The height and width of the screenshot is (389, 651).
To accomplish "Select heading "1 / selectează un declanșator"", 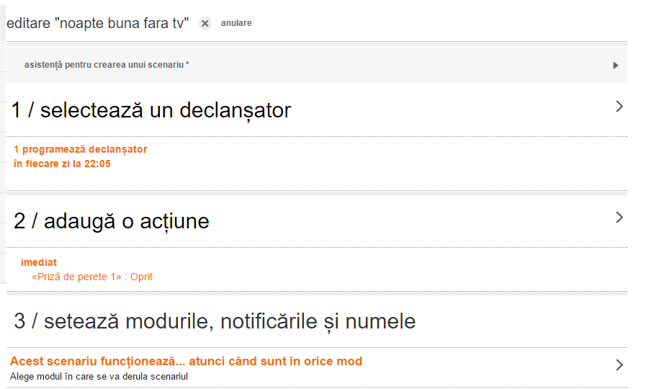I will click(x=151, y=110).
